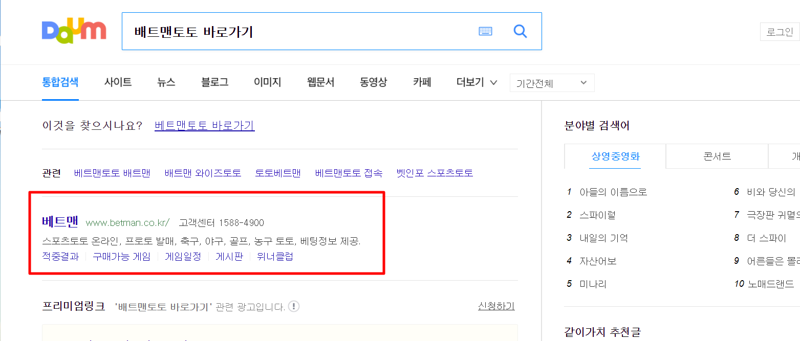Click related search 베트맨토토 접속
This screenshot has height=341, width=800.
(x=349, y=173)
